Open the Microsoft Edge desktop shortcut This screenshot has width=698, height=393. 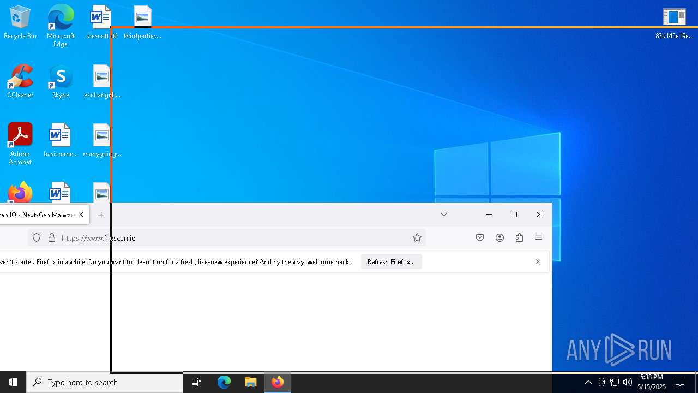pos(61,26)
